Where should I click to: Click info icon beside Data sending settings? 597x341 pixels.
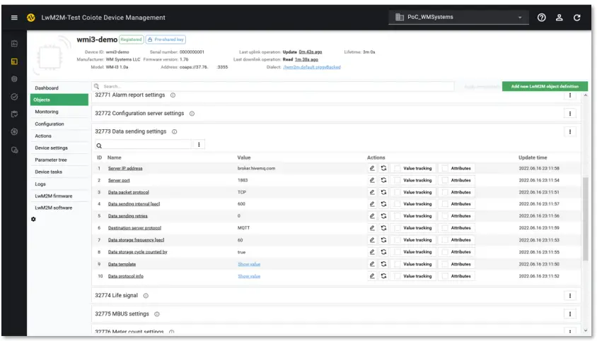point(175,131)
